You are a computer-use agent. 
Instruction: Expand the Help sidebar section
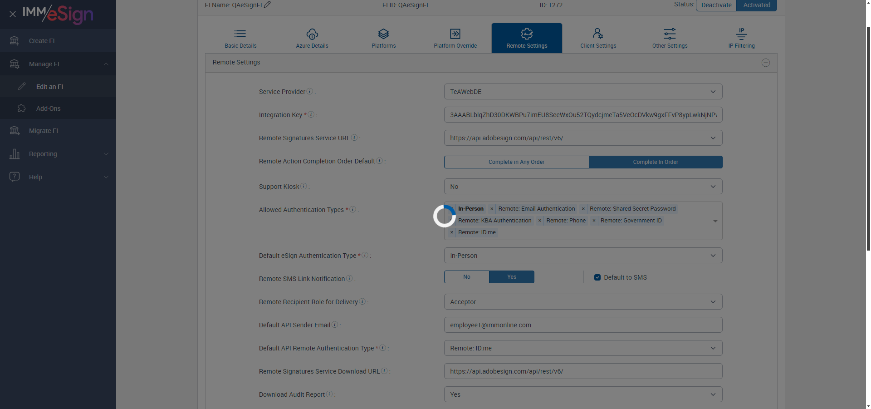58,177
